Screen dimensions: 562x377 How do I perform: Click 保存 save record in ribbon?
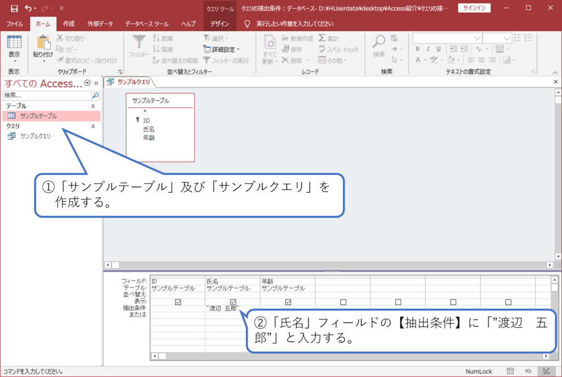pyautogui.click(x=292, y=49)
